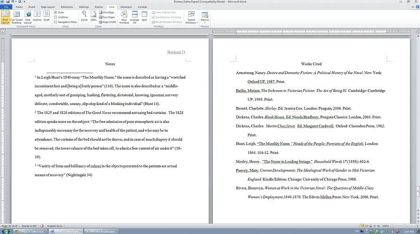Toggle the view ruler button above scrollbar
Screen dimensions: 420x234
click(x=418, y=32)
